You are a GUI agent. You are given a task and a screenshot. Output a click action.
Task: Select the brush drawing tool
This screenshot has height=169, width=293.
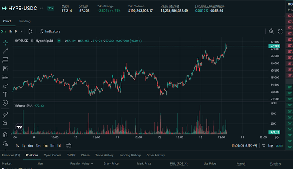(5, 86)
